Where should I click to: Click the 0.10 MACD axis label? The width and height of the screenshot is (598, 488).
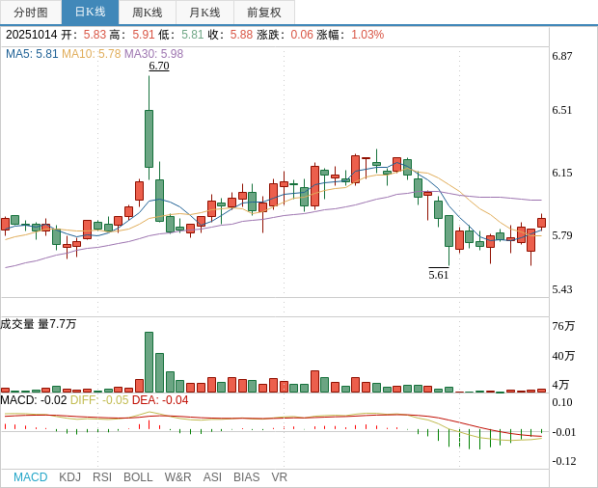point(562,402)
